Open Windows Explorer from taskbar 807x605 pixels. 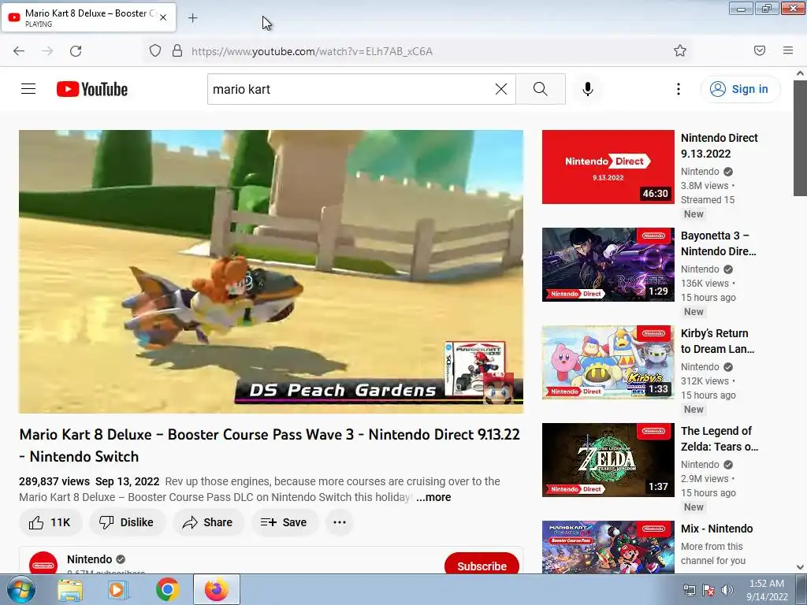coord(70,589)
